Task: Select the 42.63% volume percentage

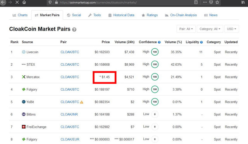Action: pyautogui.click(x=176, y=64)
